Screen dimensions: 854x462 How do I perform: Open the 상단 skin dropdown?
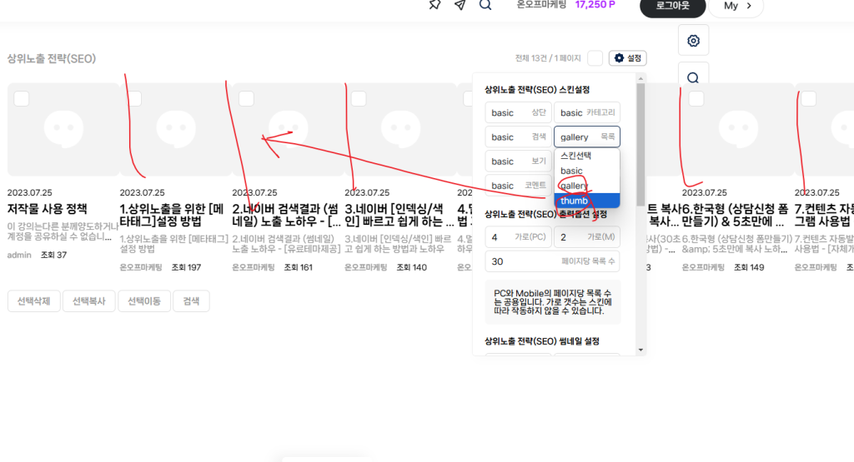(x=518, y=112)
